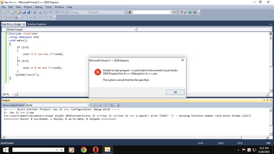Open the Properties window toolbar icon
Image resolution: width=274 pixels, height=154 pixels.
tap(181, 12)
